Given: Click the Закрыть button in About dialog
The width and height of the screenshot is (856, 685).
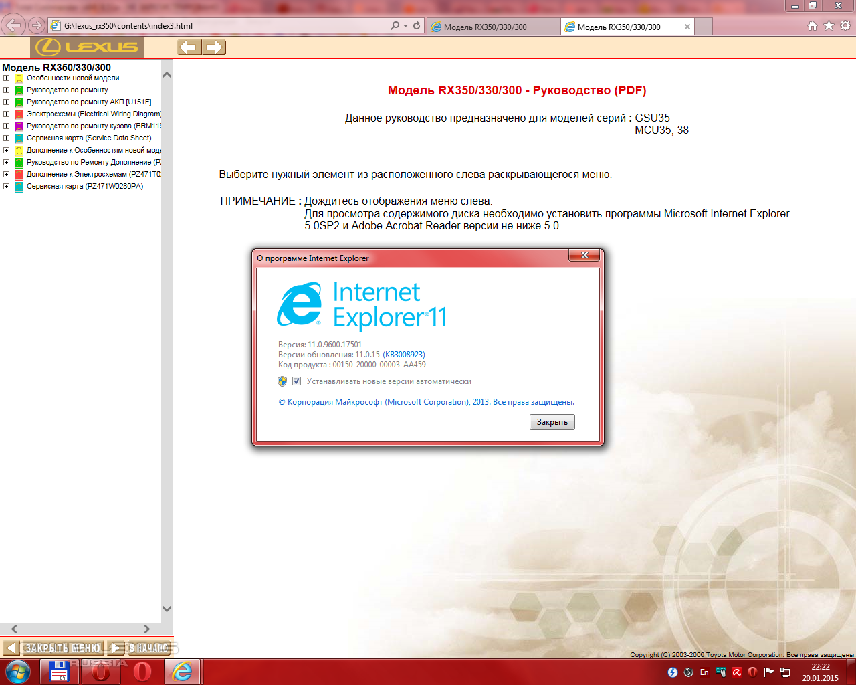Looking at the screenshot, I should [552, 422].
